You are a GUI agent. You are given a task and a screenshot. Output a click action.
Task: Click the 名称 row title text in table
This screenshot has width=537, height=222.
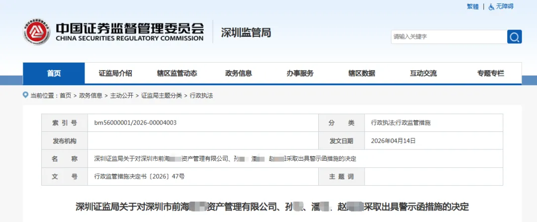pos(225,159)
